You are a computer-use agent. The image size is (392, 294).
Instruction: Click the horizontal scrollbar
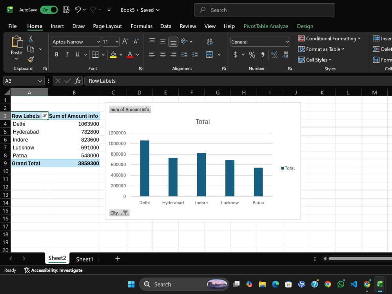(x=360, y=258)
